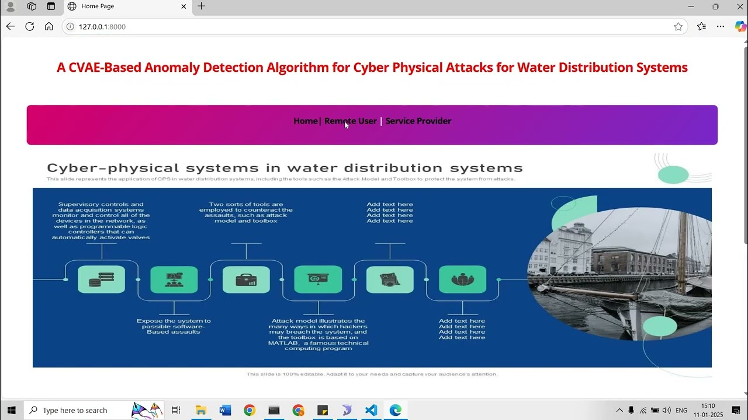Open the Workspaces icon
The height and width of the screenshot is (420, 748).
[x=32, y=6]
